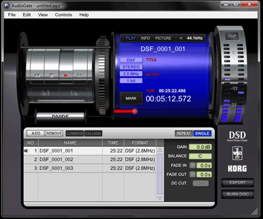Select track DSF_0001_002 in the list

coord(90,160)
